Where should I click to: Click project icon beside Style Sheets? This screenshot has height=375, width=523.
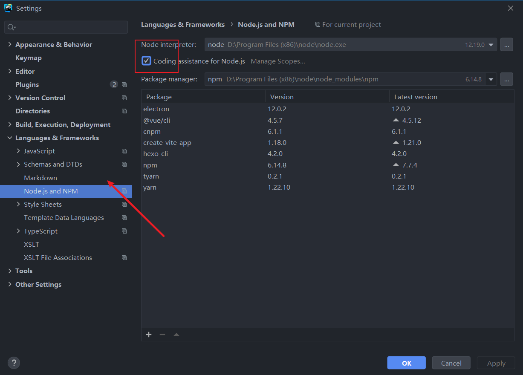[124, 204]
